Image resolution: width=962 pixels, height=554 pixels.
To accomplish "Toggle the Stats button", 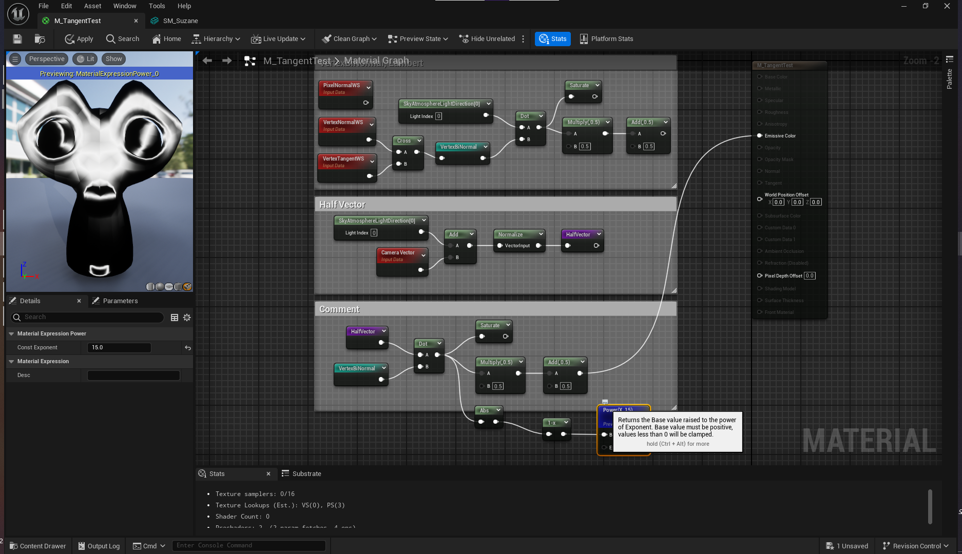I will pos(553,39).
